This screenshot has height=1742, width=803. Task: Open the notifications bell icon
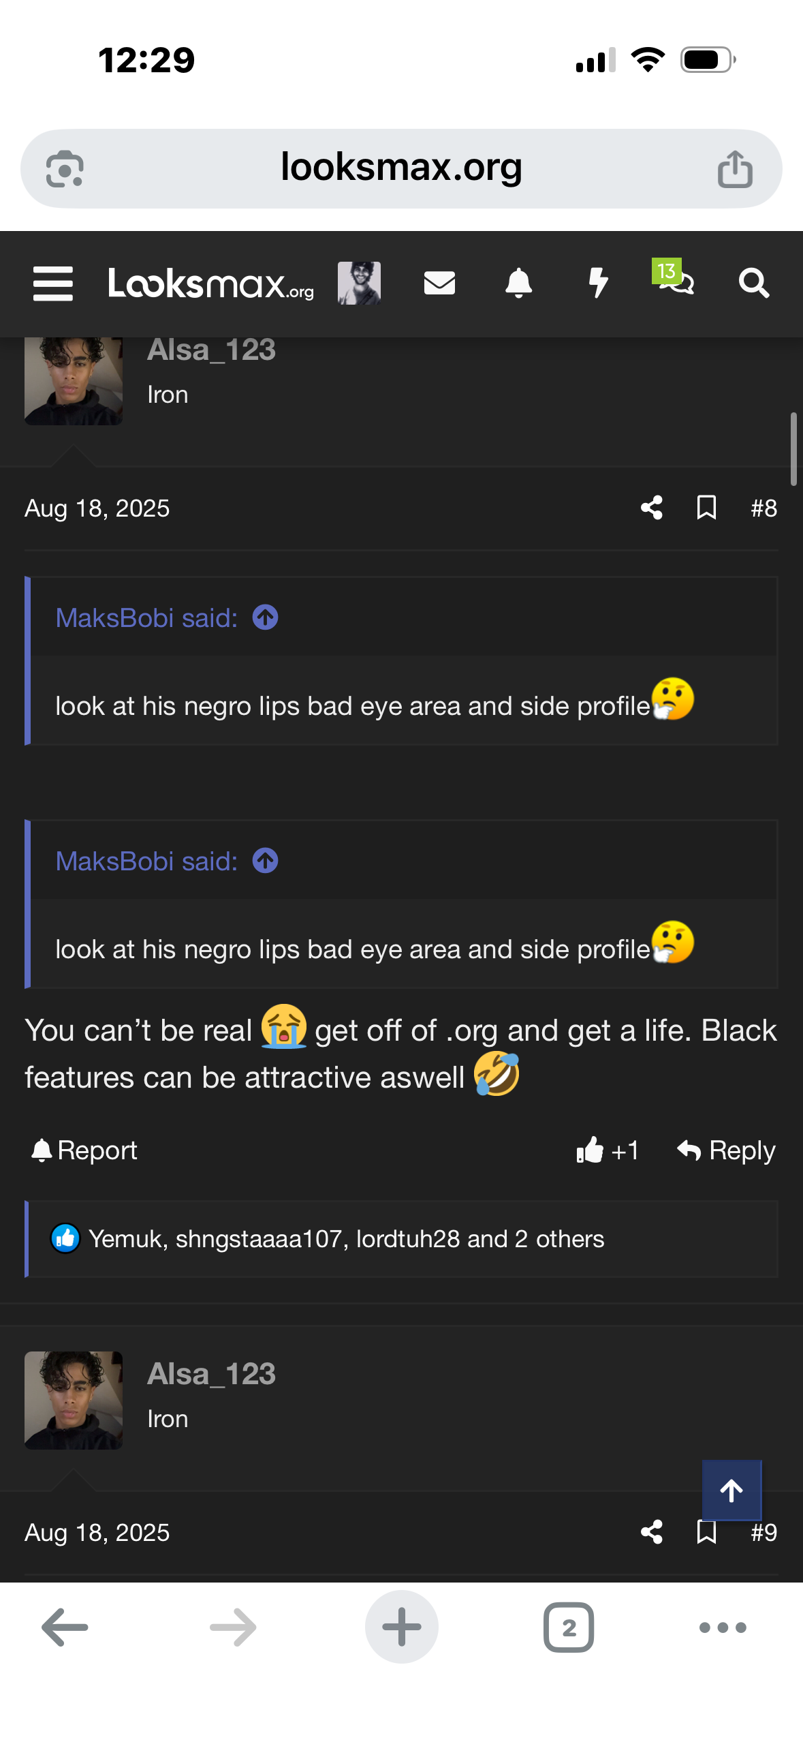[x=518, y=283]
